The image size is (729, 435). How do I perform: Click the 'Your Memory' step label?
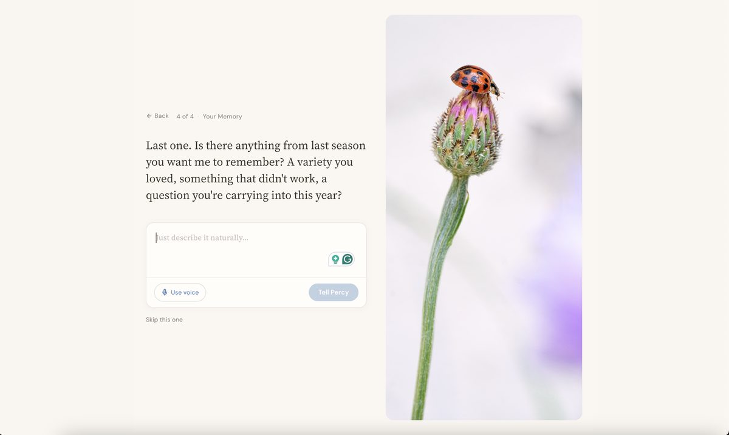[x=222, y=117]
